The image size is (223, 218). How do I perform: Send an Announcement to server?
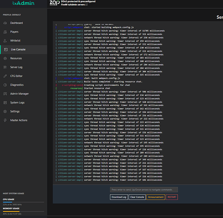click(x=156, y=197)
